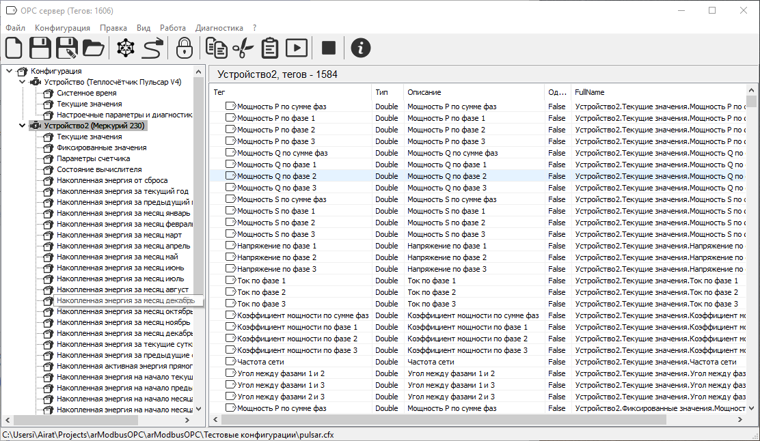Stop the server with square button
The image size is (760, 441).
(329, 48)
